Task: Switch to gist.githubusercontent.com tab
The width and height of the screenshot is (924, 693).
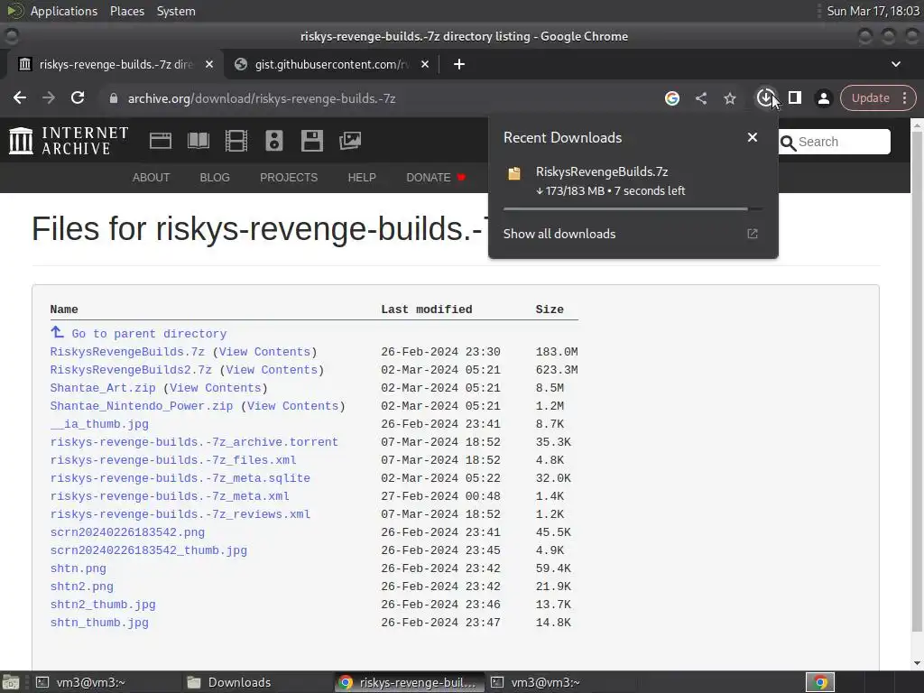Action: pyautogui.click(x=330, y=64)
